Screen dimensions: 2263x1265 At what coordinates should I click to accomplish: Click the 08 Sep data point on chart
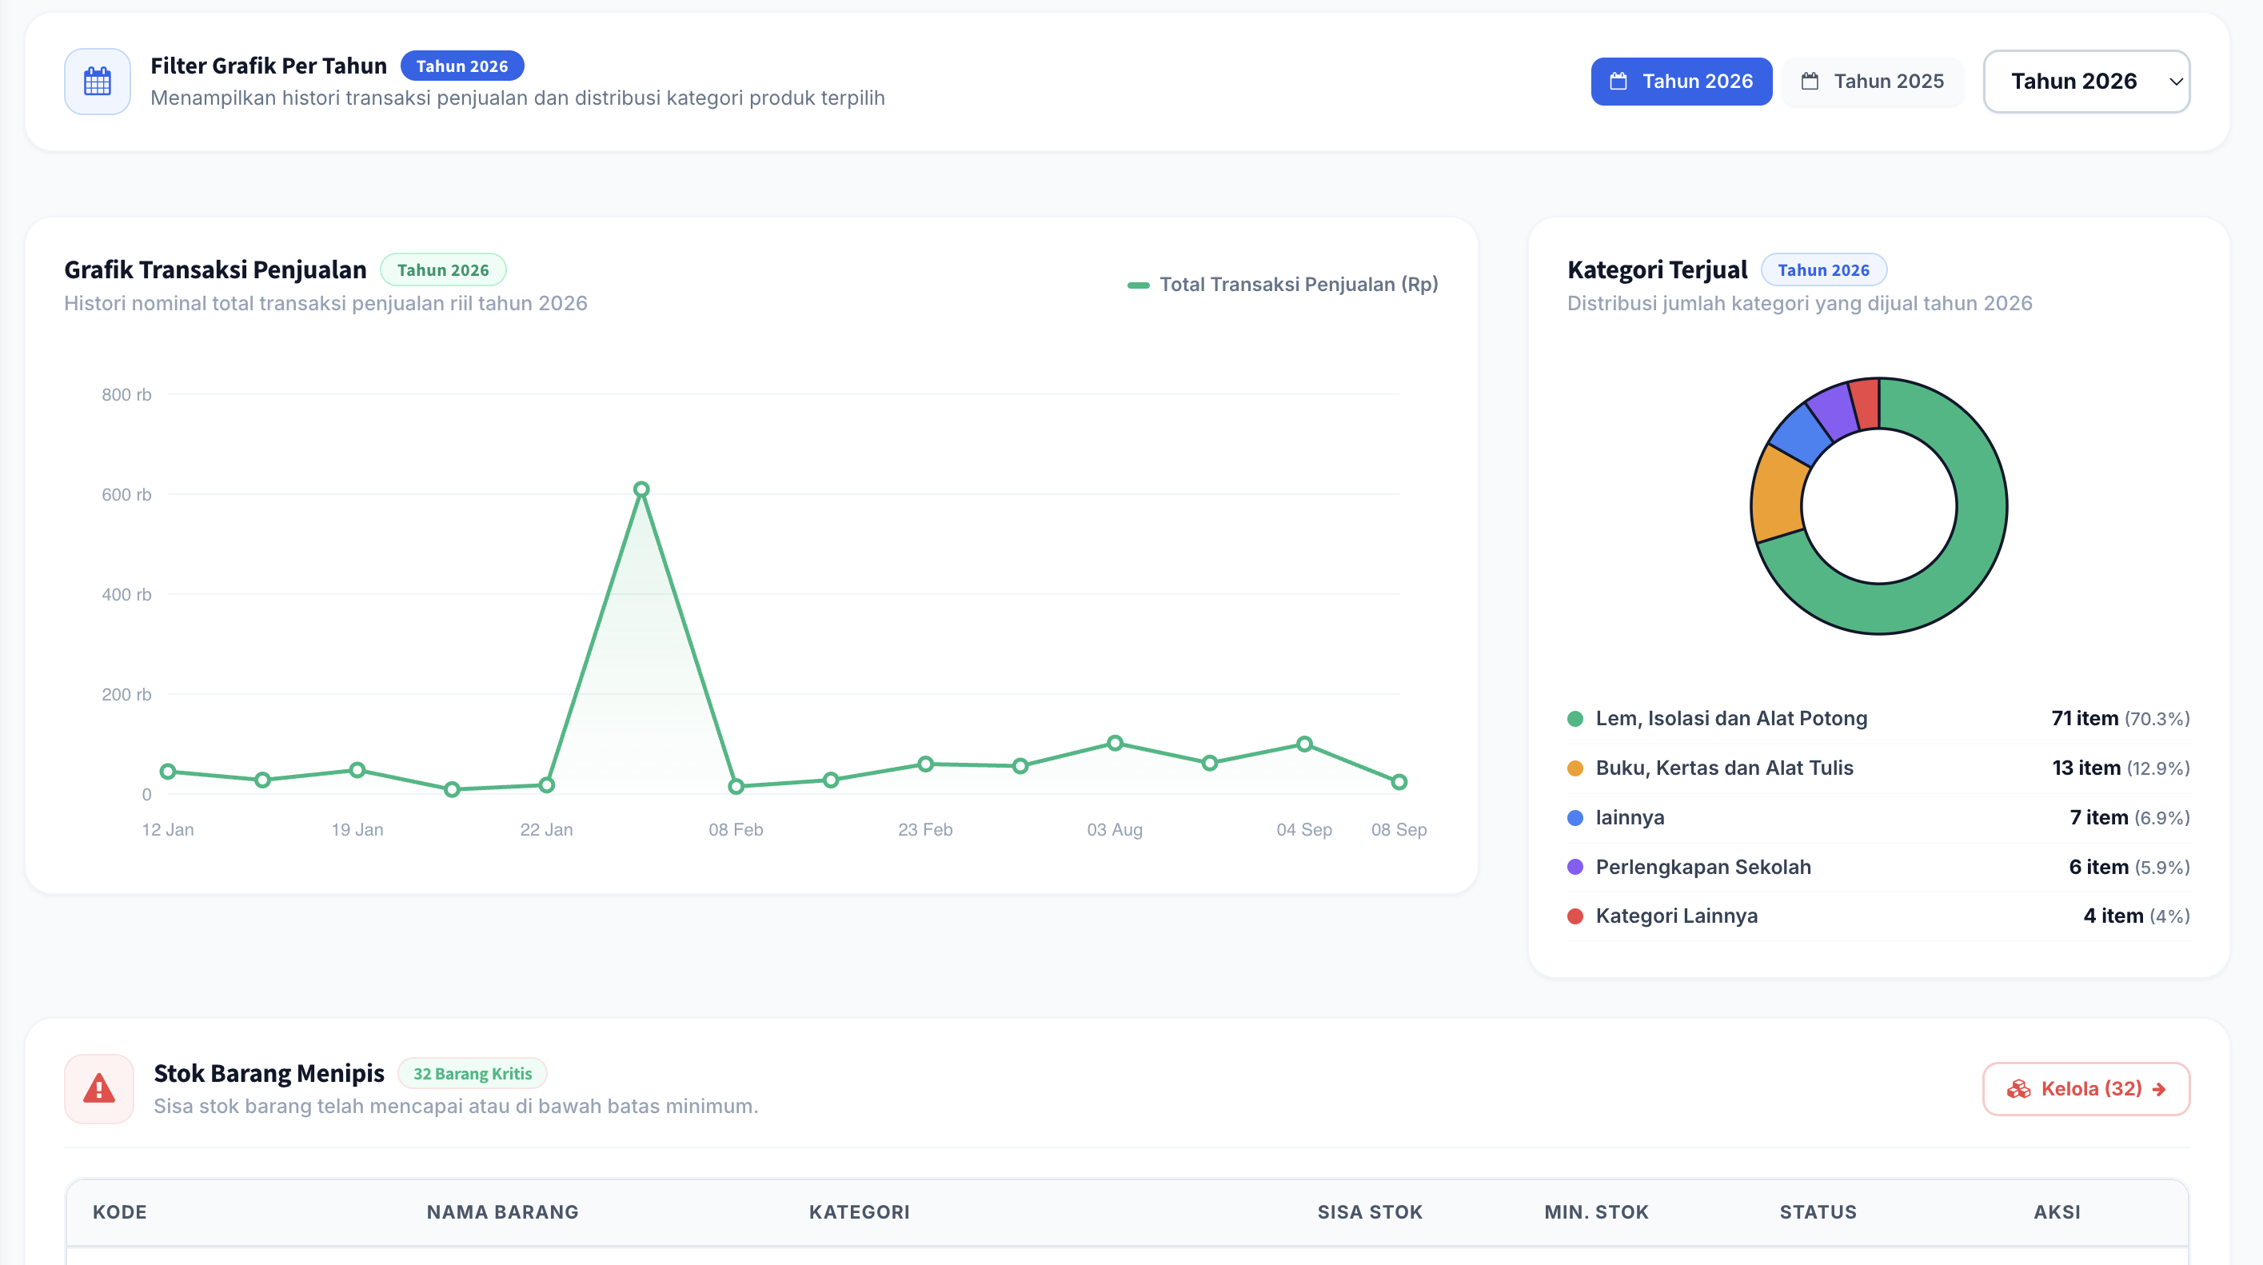1399,782
